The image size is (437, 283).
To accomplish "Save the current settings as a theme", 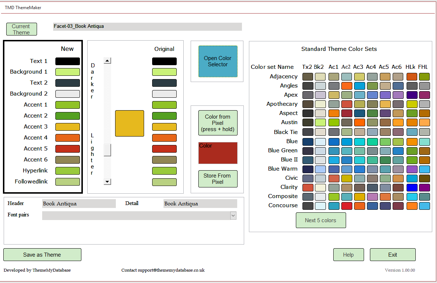I will (x=42, y=255).
